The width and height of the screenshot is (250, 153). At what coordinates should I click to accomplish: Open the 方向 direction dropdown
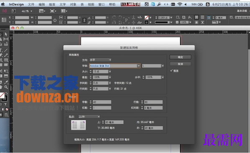coord(100,60)
